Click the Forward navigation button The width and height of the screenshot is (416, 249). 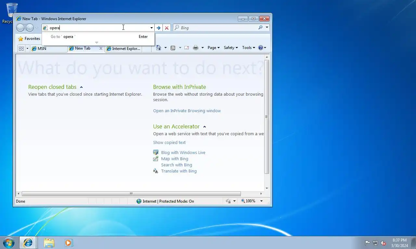point(30,28)
